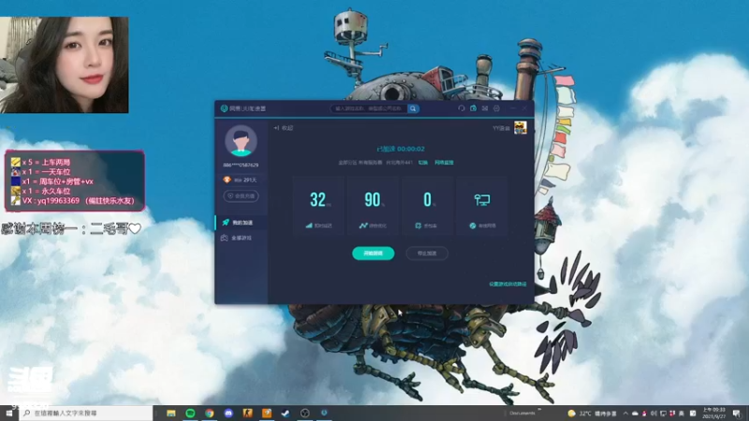Click the latency card showing 32
Image resolution: width=749 pixels, height=421 pixels.
[318, 205]
